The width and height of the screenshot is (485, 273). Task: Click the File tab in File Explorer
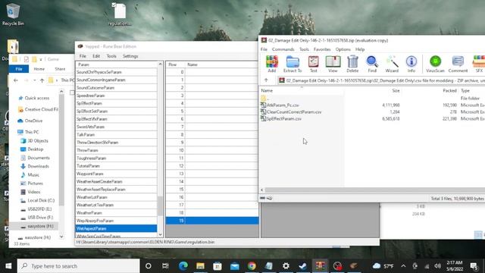[19, 69]
